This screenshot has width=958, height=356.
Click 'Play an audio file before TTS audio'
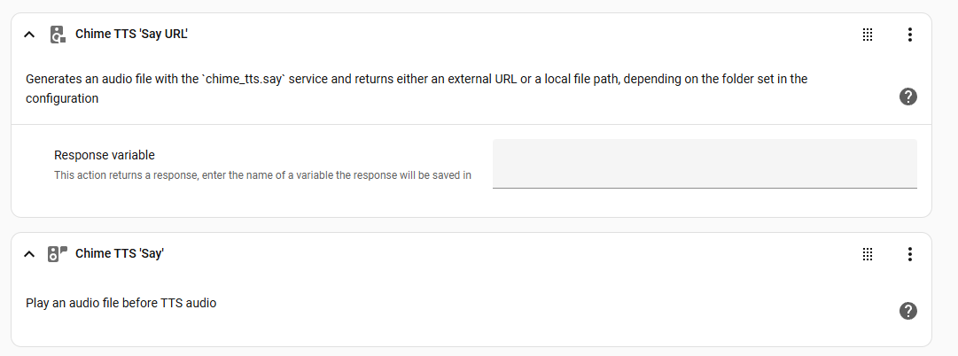pyautogui.click(x=121, y=303)
